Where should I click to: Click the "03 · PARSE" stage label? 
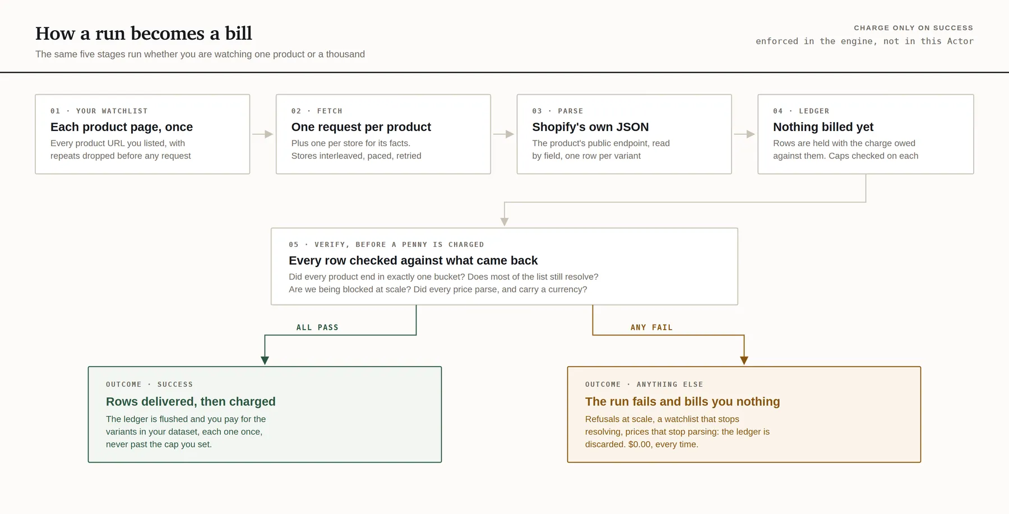coord(558,111)
